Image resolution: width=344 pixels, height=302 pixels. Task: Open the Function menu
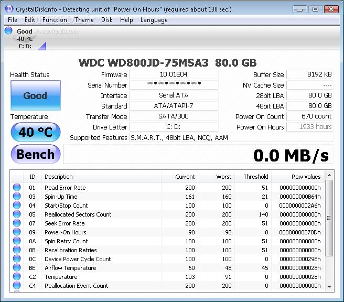tap(55, 20)
